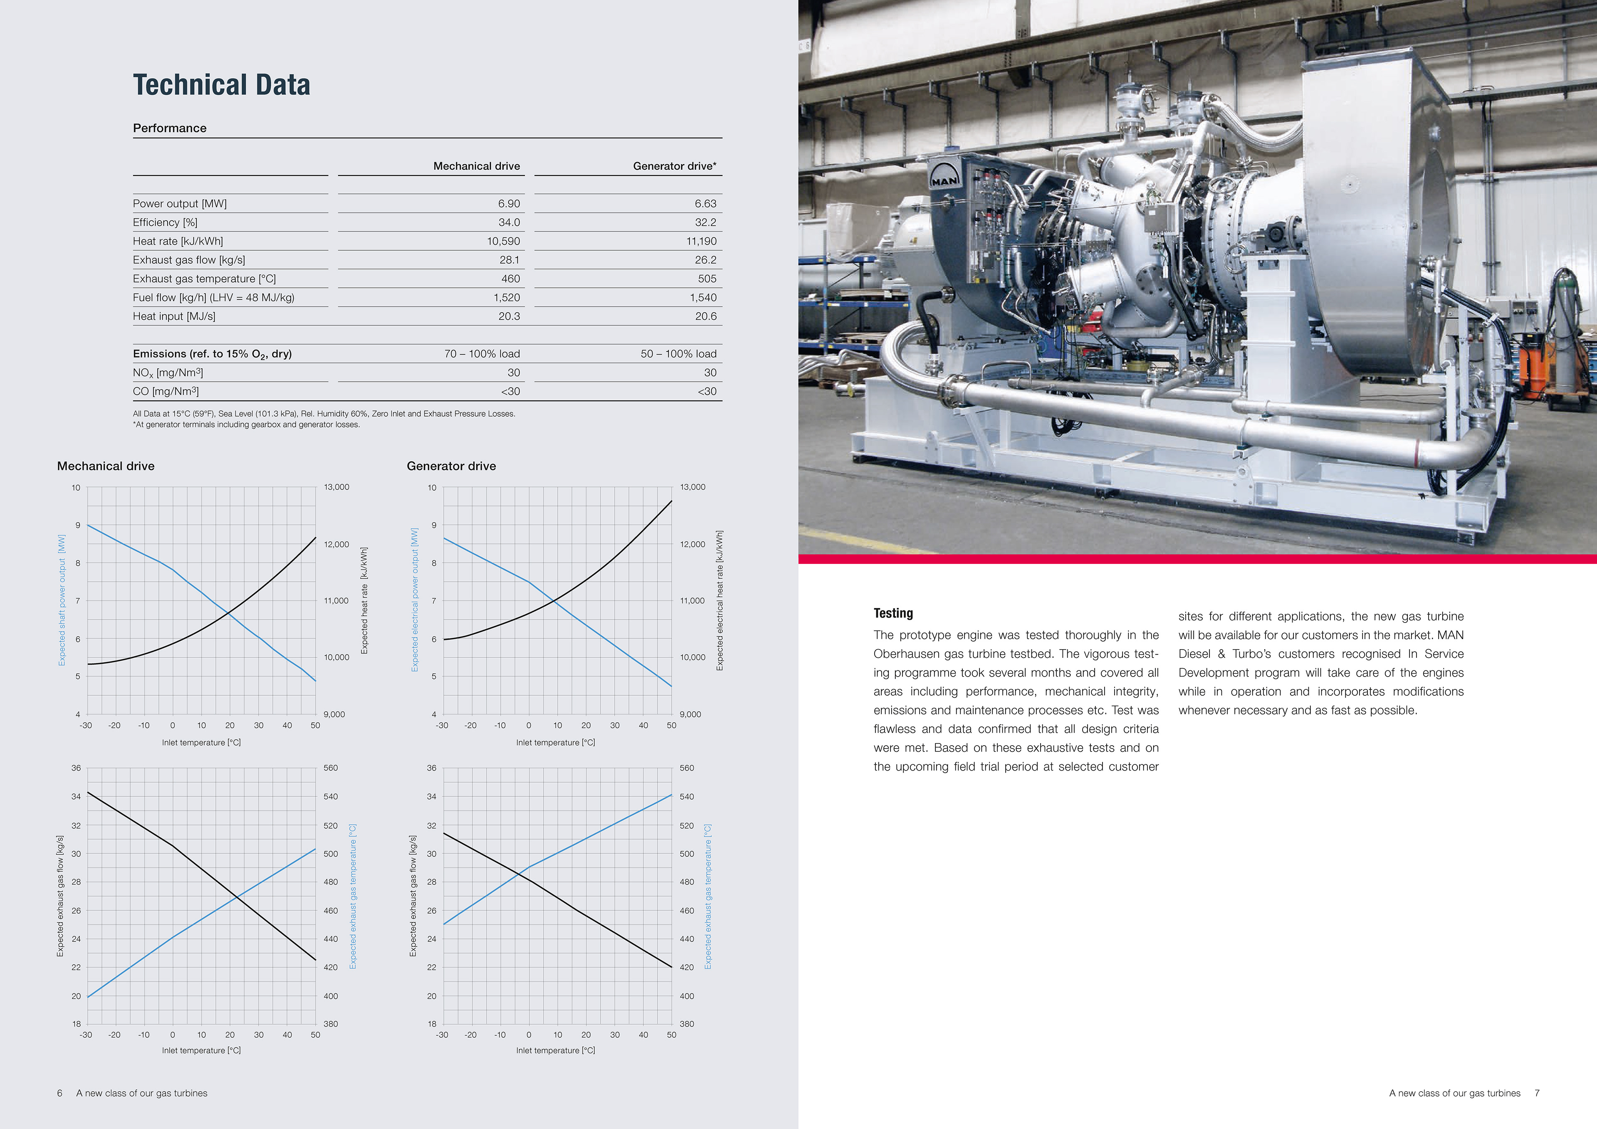Image resolution: width=1597 pixels, height=1129 pixels.
Task: Select the 'Power output [MW]' row label
Action: (179, 204)
